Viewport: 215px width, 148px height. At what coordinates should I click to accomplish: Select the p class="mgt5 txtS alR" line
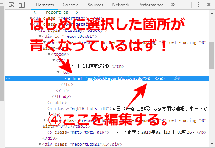(x=126, y=132)
